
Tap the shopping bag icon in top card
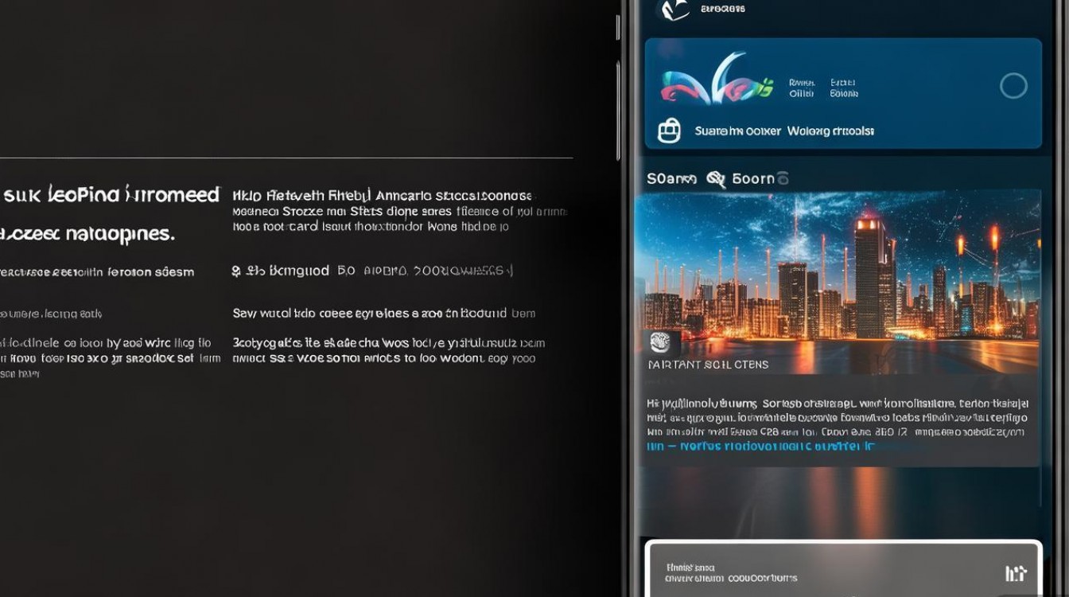[x=669, y=131]
